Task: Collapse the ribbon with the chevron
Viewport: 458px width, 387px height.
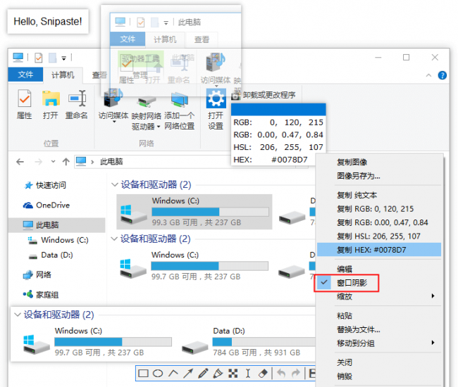Action: click(x=428, y=75)
